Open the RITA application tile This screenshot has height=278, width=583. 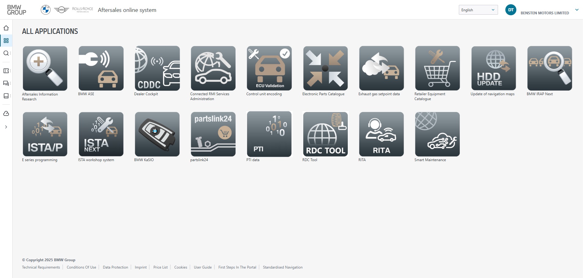pos(381,134)
